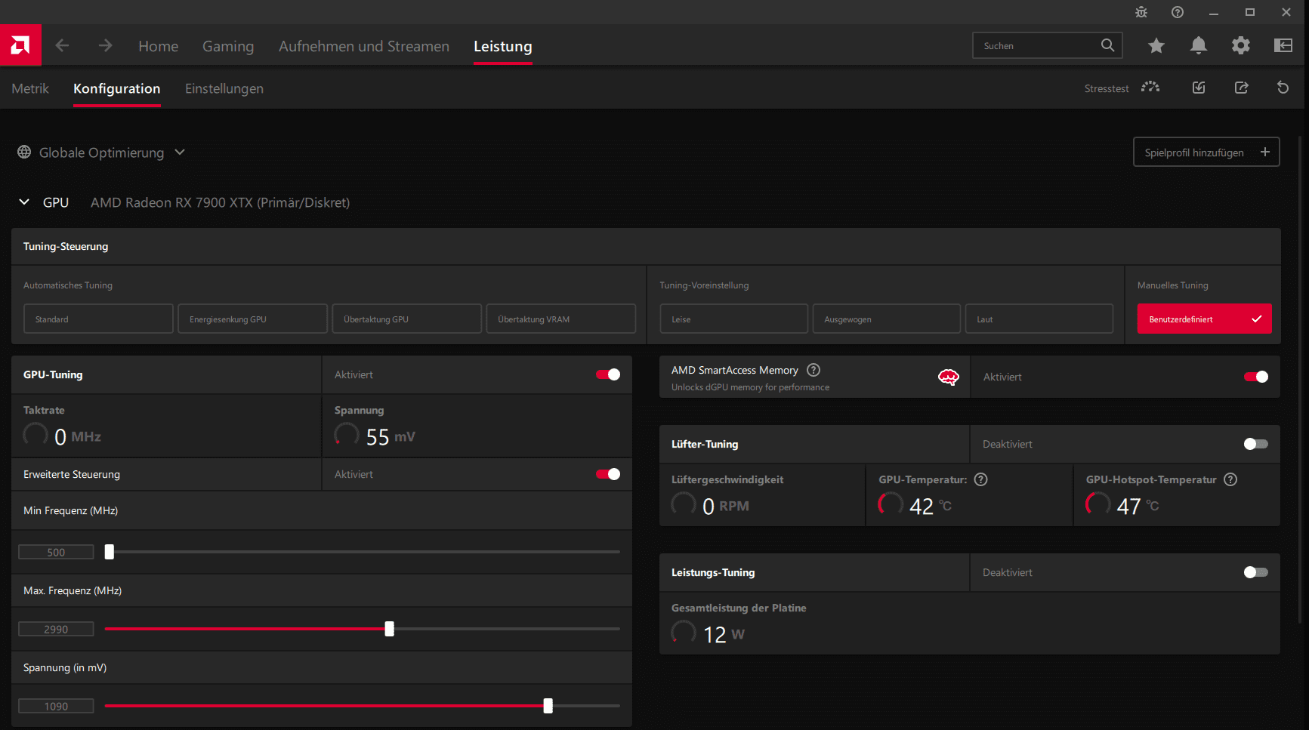Screen dimensions: 1309x730
Task: Click the AMD Radeon RX 7900 XTX label
Action: [x=220, y=202]
